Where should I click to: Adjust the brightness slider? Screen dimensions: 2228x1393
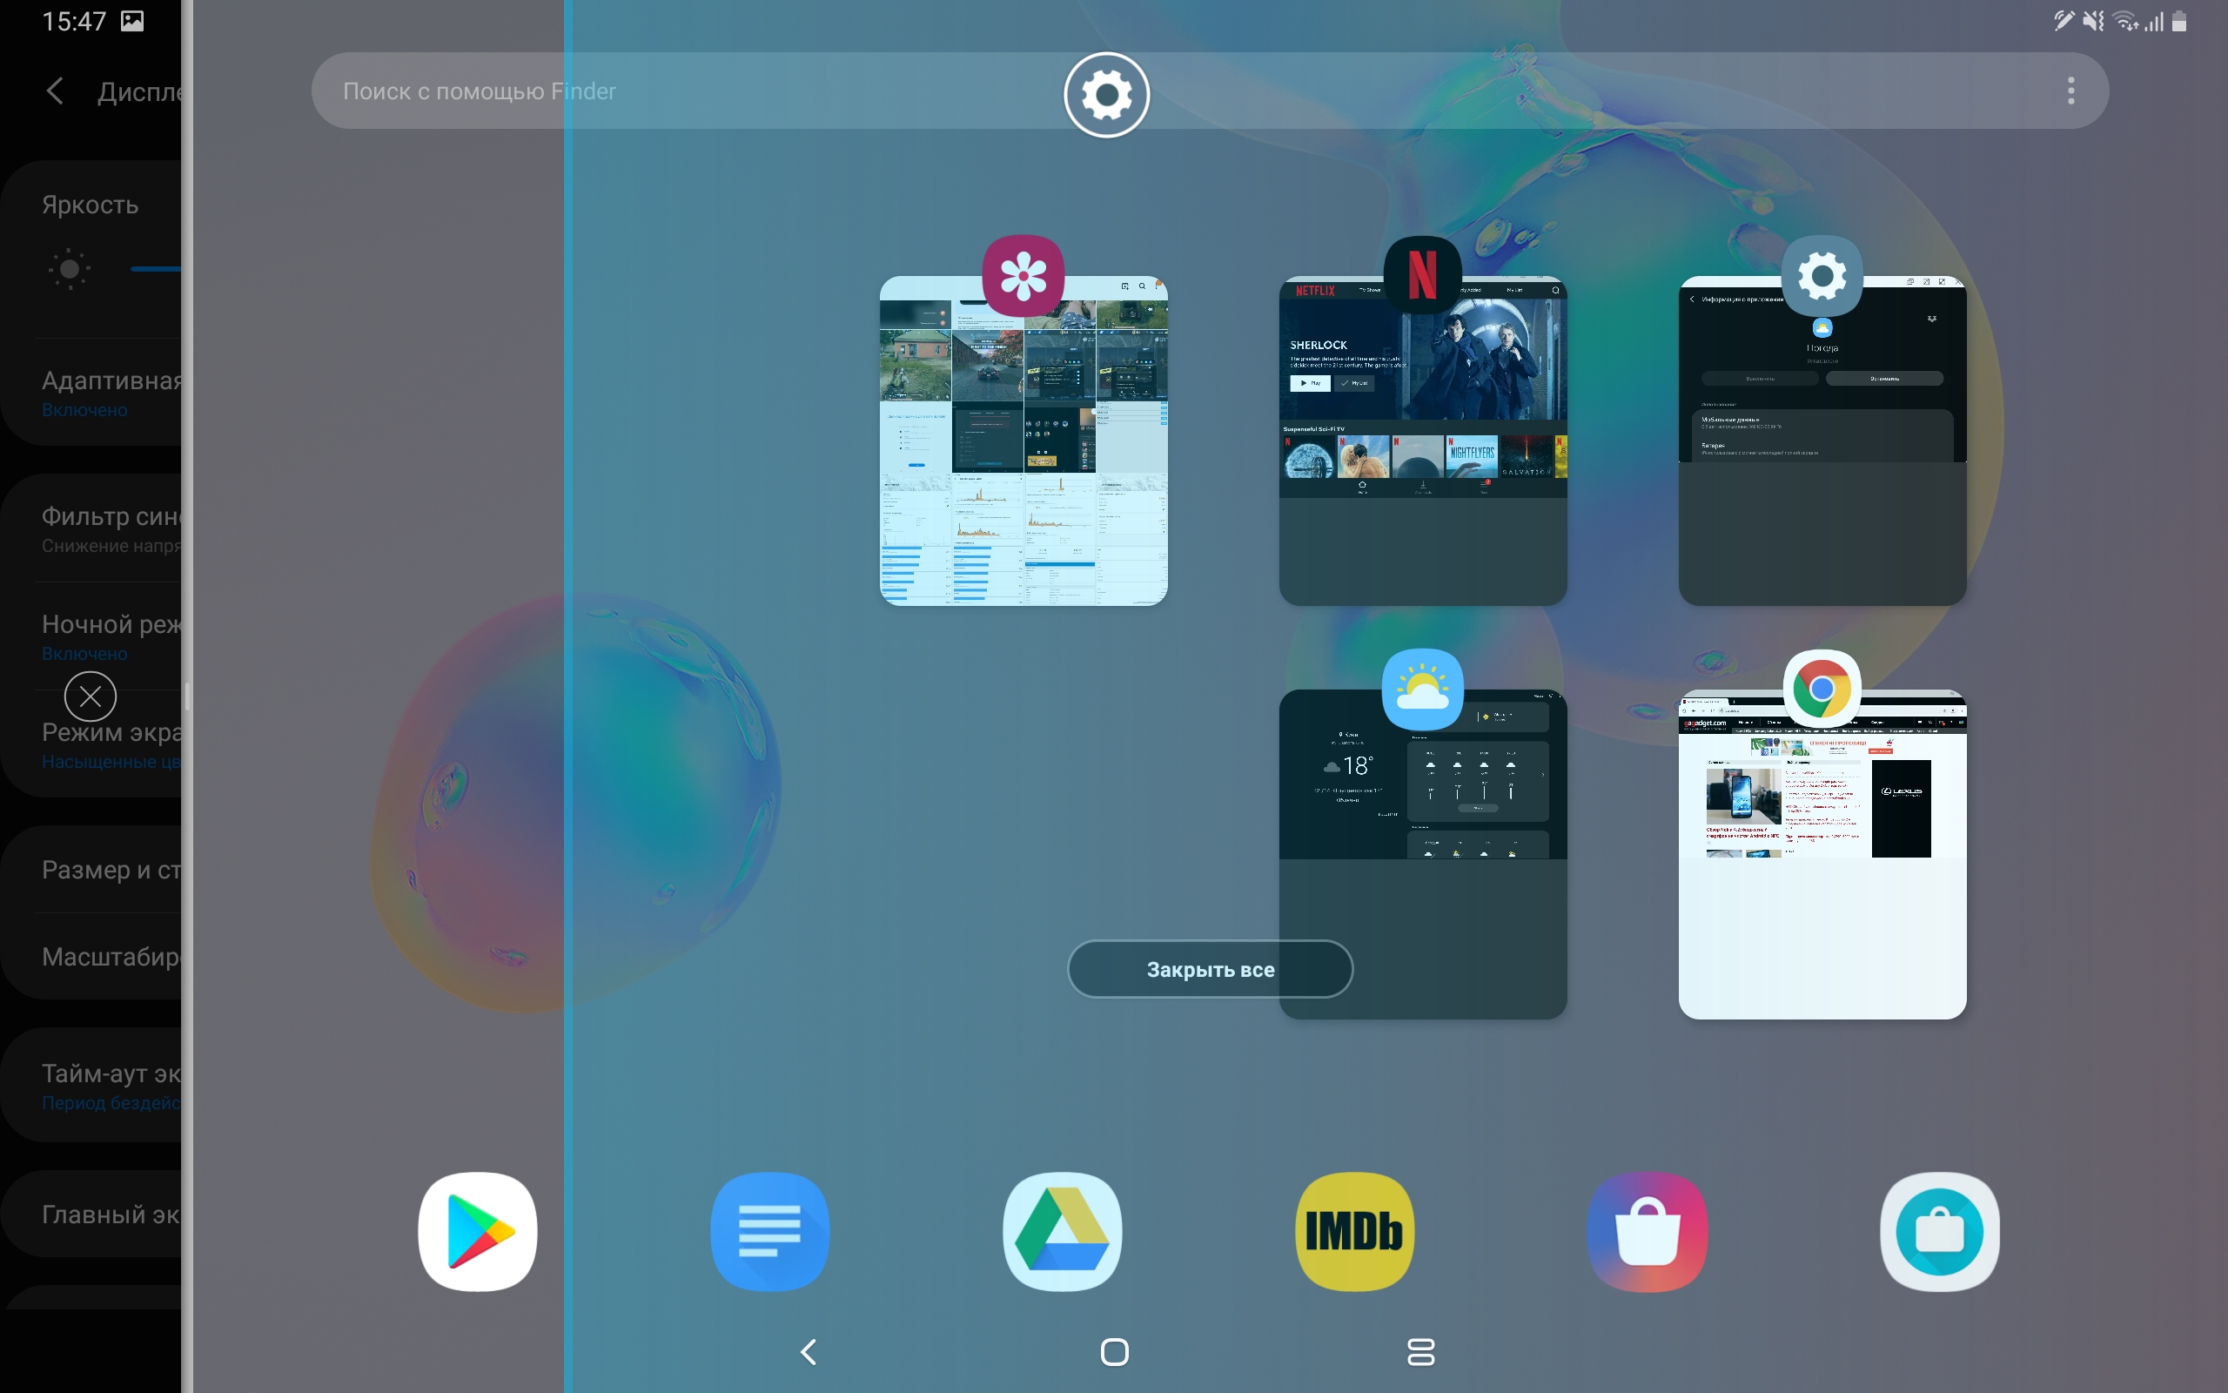155,269
